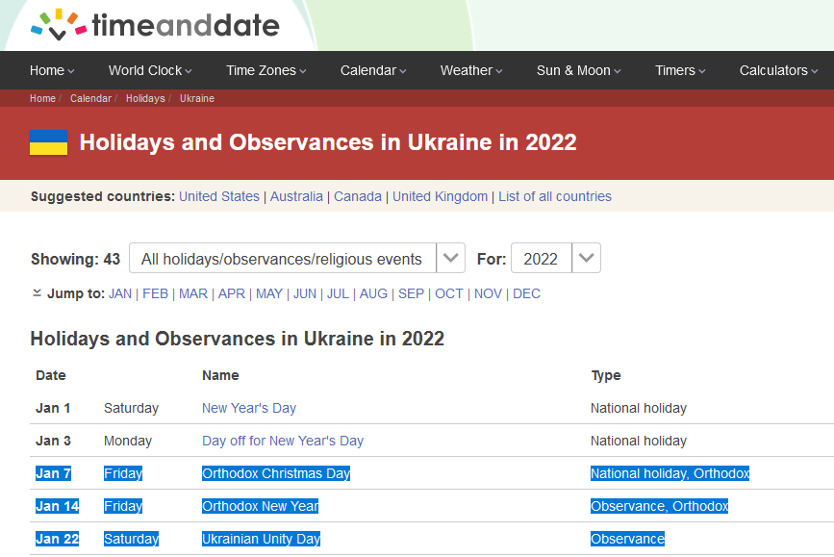Open New Year's Day holiday link
The image size is (834, 557).
pos(249,408)
